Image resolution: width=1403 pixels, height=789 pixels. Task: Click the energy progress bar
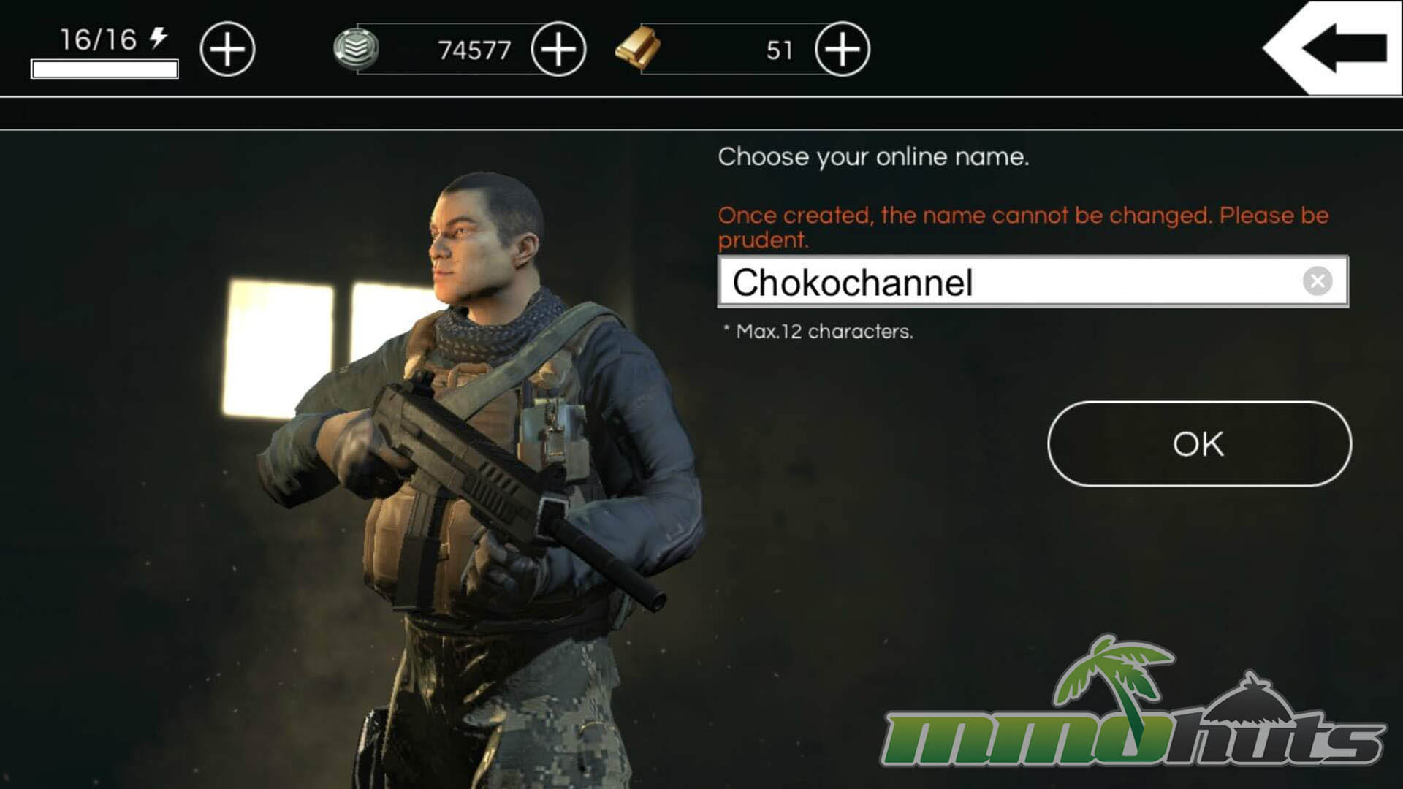tap(104, 69)
